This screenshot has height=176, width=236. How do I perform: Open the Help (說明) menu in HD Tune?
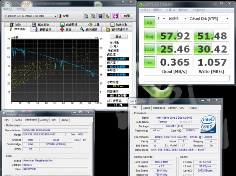(x=21, y=9)
